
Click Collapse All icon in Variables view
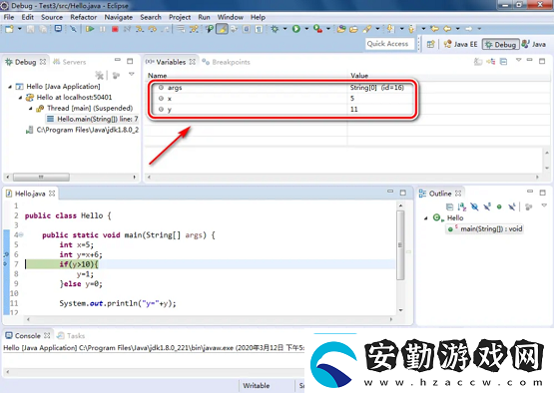point(503,62)
